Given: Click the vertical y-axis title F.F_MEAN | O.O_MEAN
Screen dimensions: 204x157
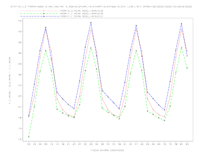Looking at the screenshot, I should (x=10, y=81).
